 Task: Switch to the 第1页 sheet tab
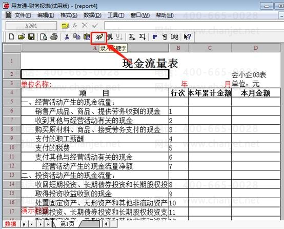tap(67, 224)
